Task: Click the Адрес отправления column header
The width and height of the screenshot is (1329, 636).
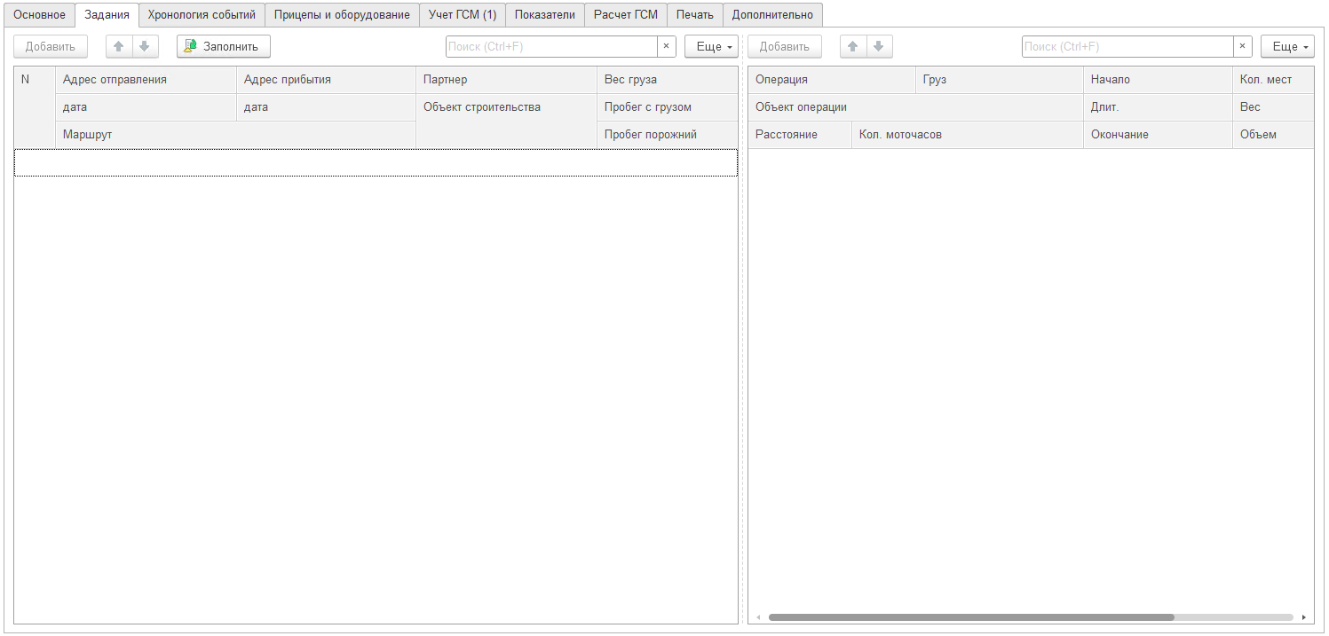Action: (x=146, y=80)
